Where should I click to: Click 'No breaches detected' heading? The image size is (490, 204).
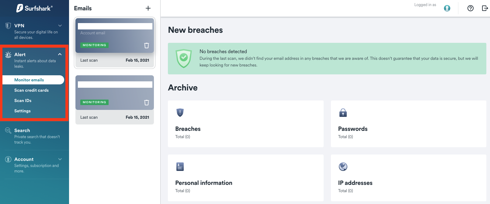[x=223, y=52]
